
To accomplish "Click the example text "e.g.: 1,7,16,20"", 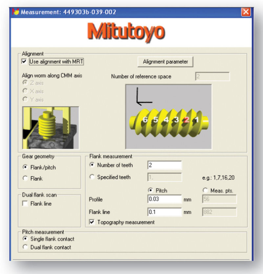I will coord(218,178).
